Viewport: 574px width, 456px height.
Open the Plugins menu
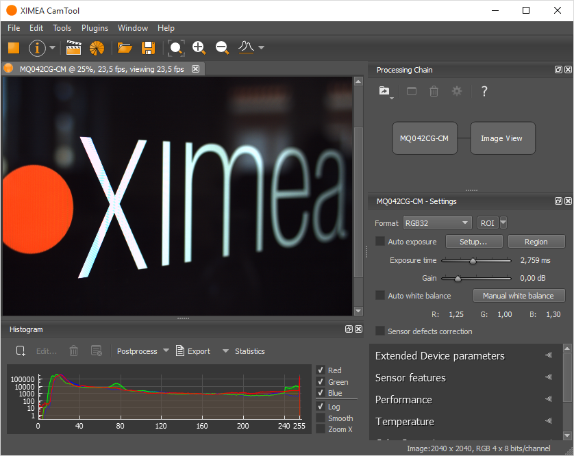pyautogui.click(x=95, y=28)
